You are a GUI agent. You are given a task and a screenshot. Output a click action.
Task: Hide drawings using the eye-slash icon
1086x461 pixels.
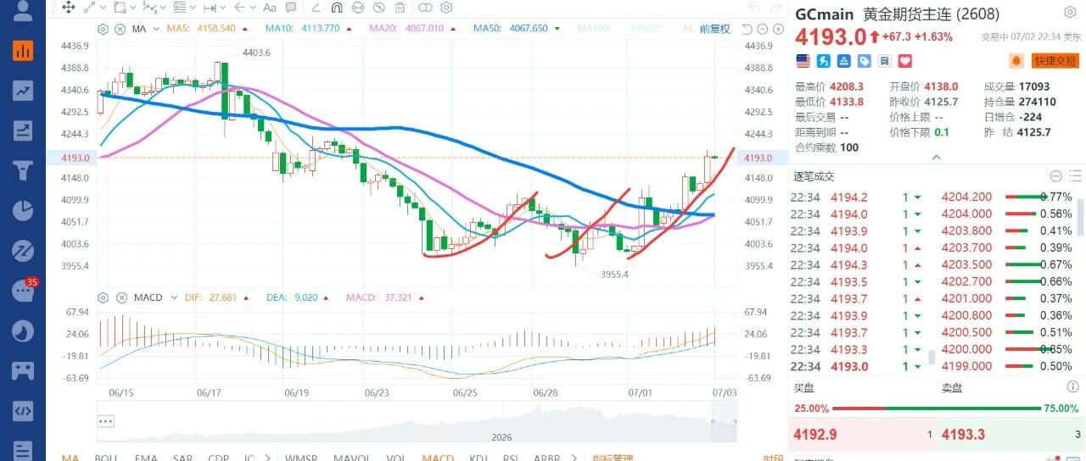coord(378,8)
